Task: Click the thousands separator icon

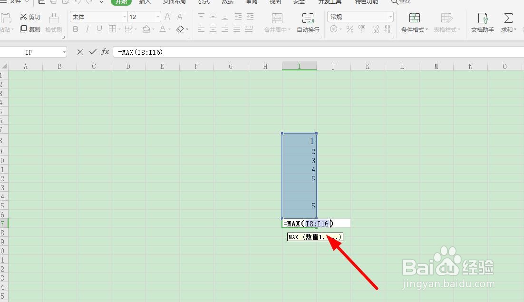Action: tap(362, 29)
